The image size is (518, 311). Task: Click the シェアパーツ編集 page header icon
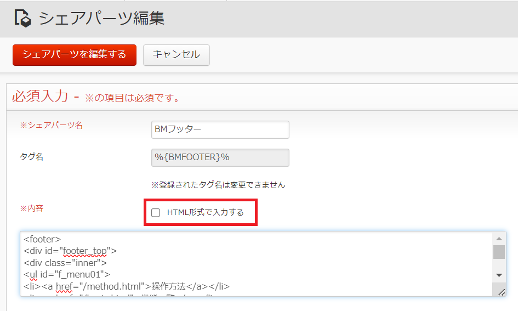pyautogui.click(x=22, y=18)
